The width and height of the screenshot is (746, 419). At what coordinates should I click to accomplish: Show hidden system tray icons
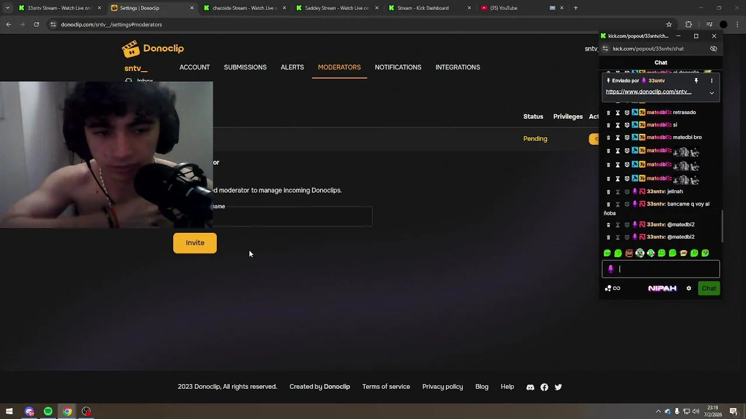[659, 412]
